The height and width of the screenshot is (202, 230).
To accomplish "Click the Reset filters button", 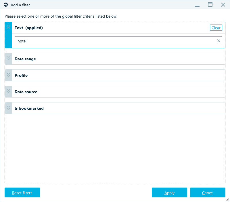I will tap(22, 192).
